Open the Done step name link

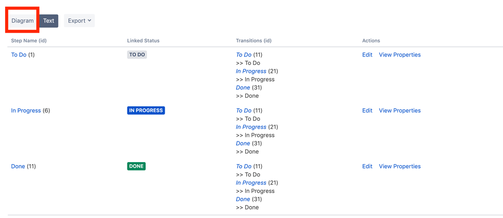pos(18,167)
